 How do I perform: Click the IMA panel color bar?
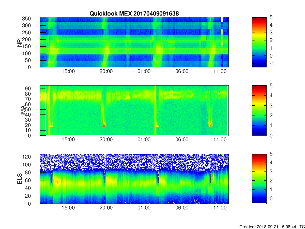[259, 110]
